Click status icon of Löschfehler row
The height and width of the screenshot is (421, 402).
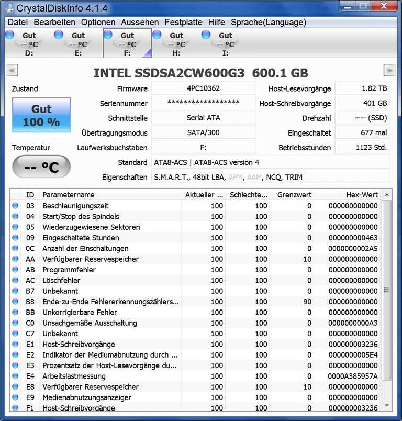point(15,280)
